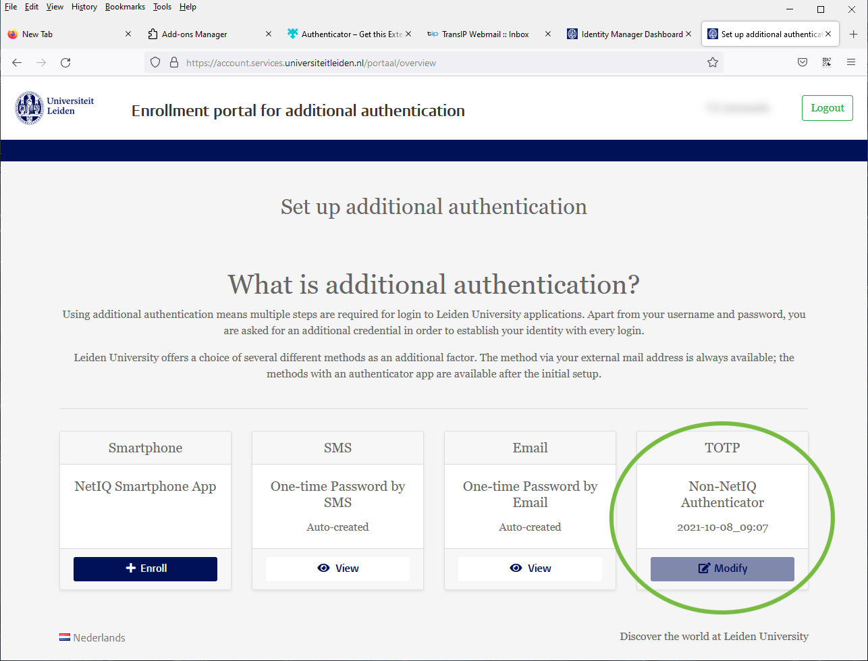
Task: Open the Authenticator QR extension icon
Action: point(827,63)
